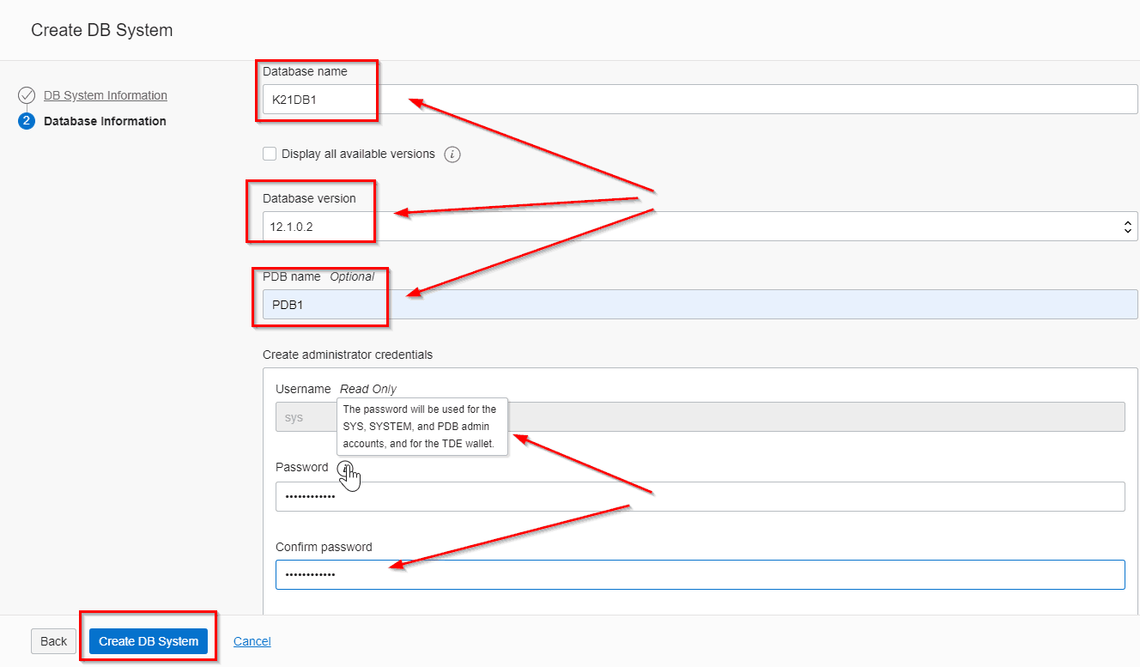Click the Create DB System page title

point(102,30)
